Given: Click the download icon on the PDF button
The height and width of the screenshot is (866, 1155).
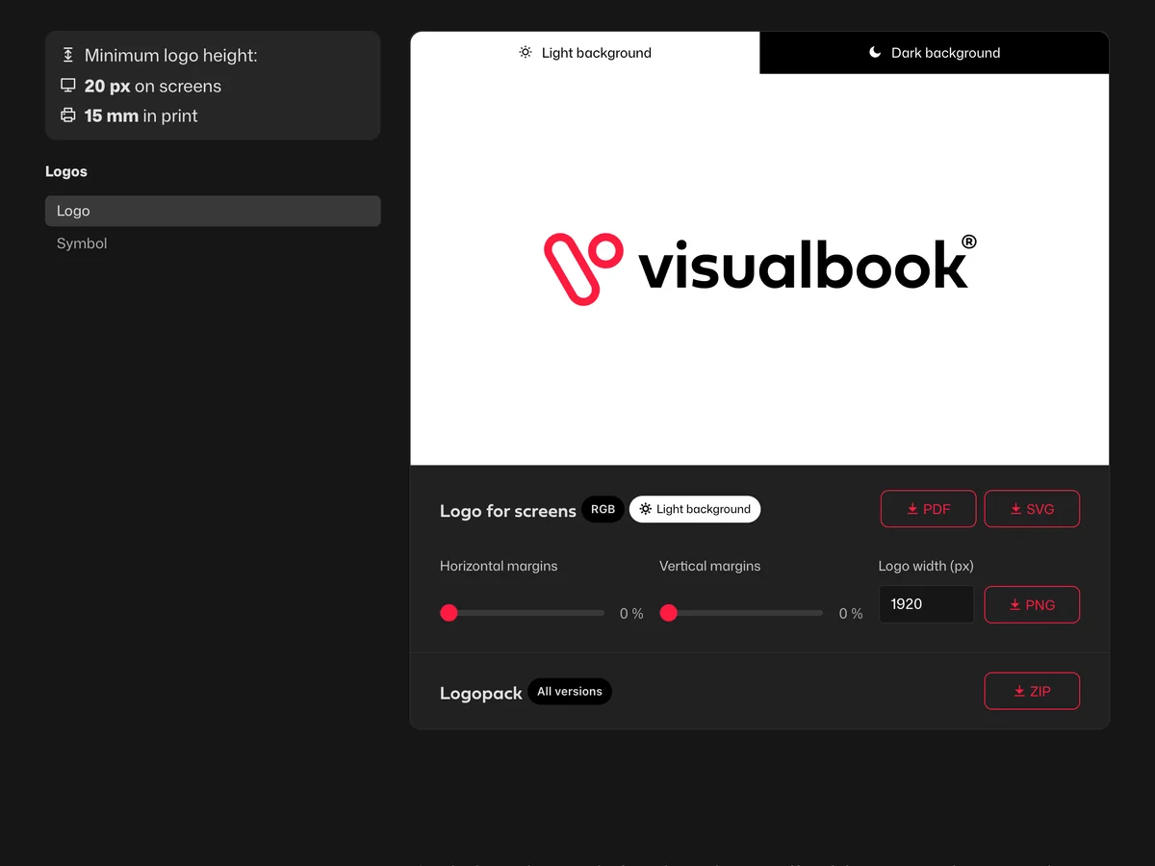Looking at the screenshot, I should pyautogui.click(x=912, y=509).
